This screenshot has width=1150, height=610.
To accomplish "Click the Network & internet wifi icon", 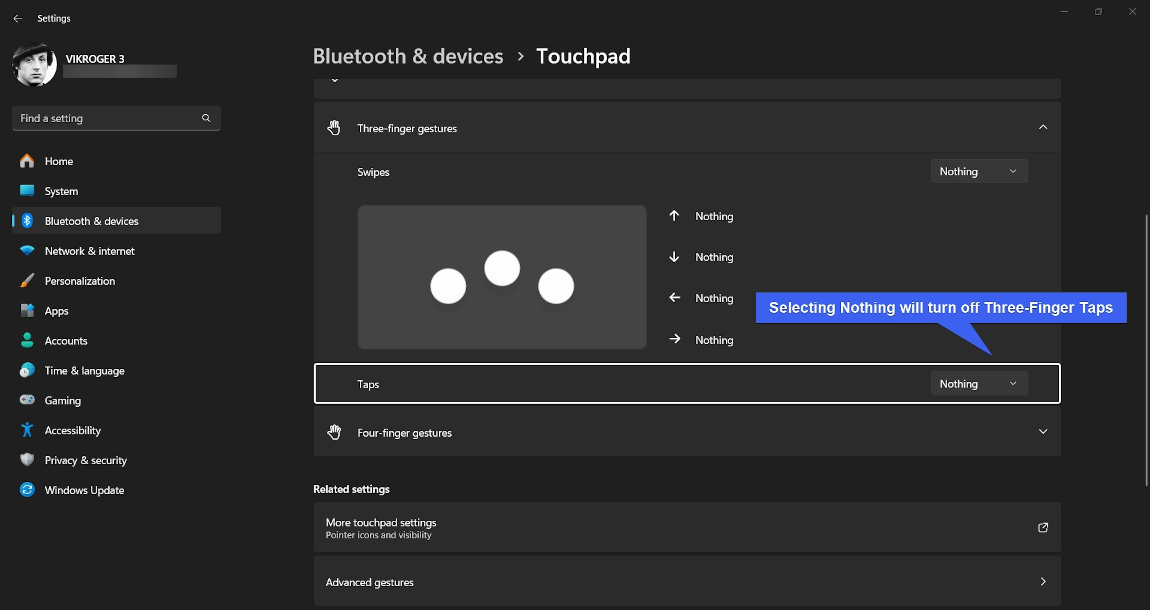I will coord(27,251).
